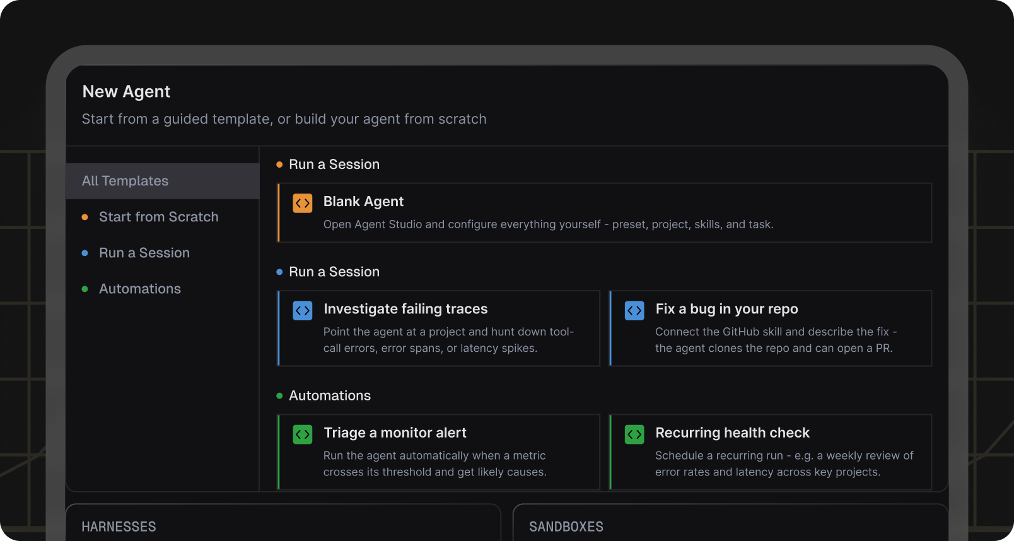Choose the Blank Agent template title
The height and width of the screenshot is (541, 1014).
tap(363, 202)
